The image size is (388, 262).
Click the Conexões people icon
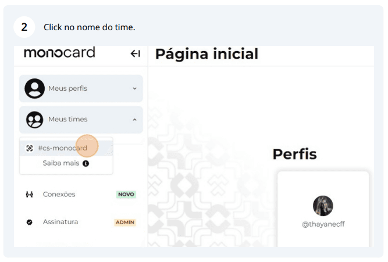click(x=30, y=195)
